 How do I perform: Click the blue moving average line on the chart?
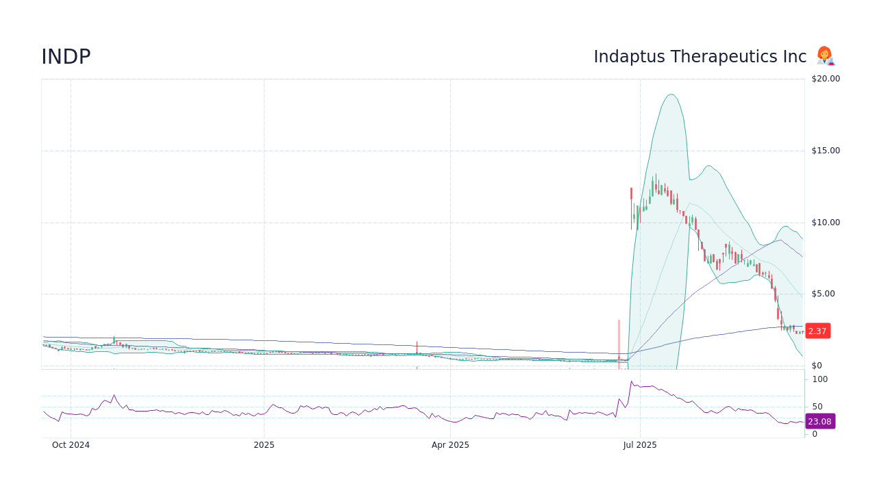pos(274,340)
